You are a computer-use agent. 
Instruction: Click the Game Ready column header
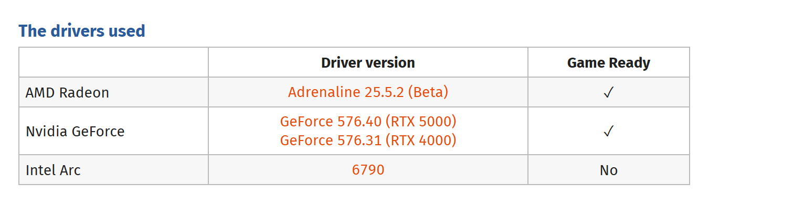[x=608, y=63]
